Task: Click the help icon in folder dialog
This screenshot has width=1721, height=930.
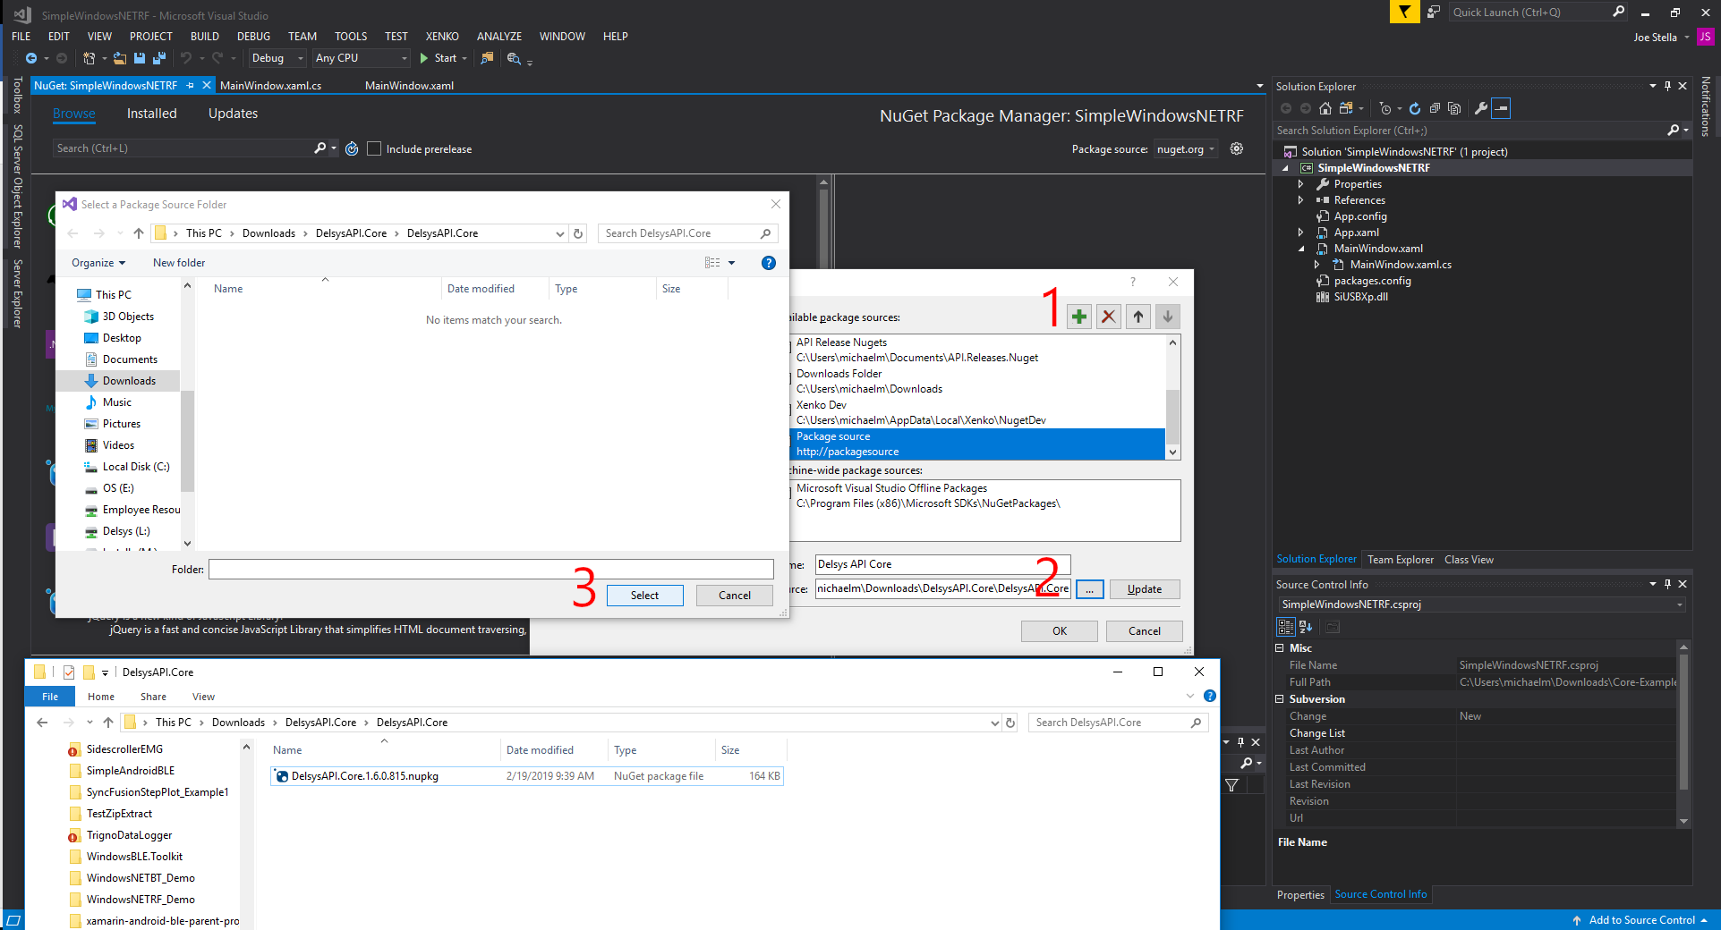Action: [768, 263]
